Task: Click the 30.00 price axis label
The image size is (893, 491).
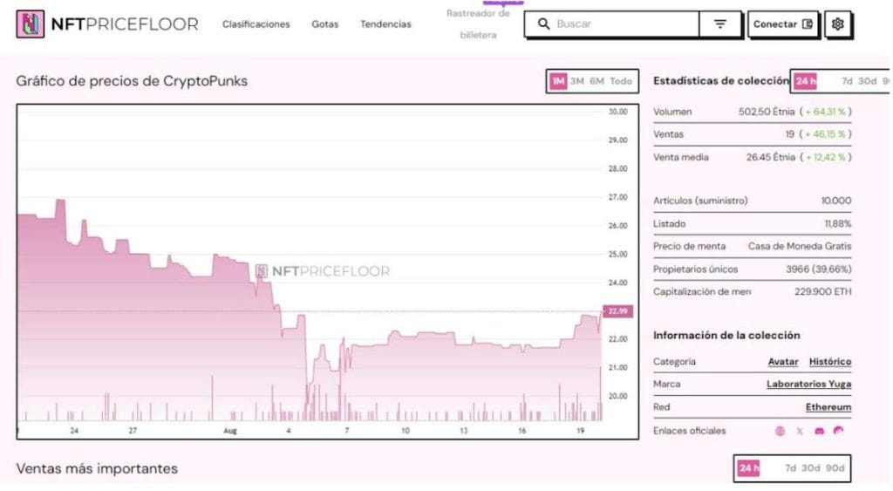Action: 618,112
